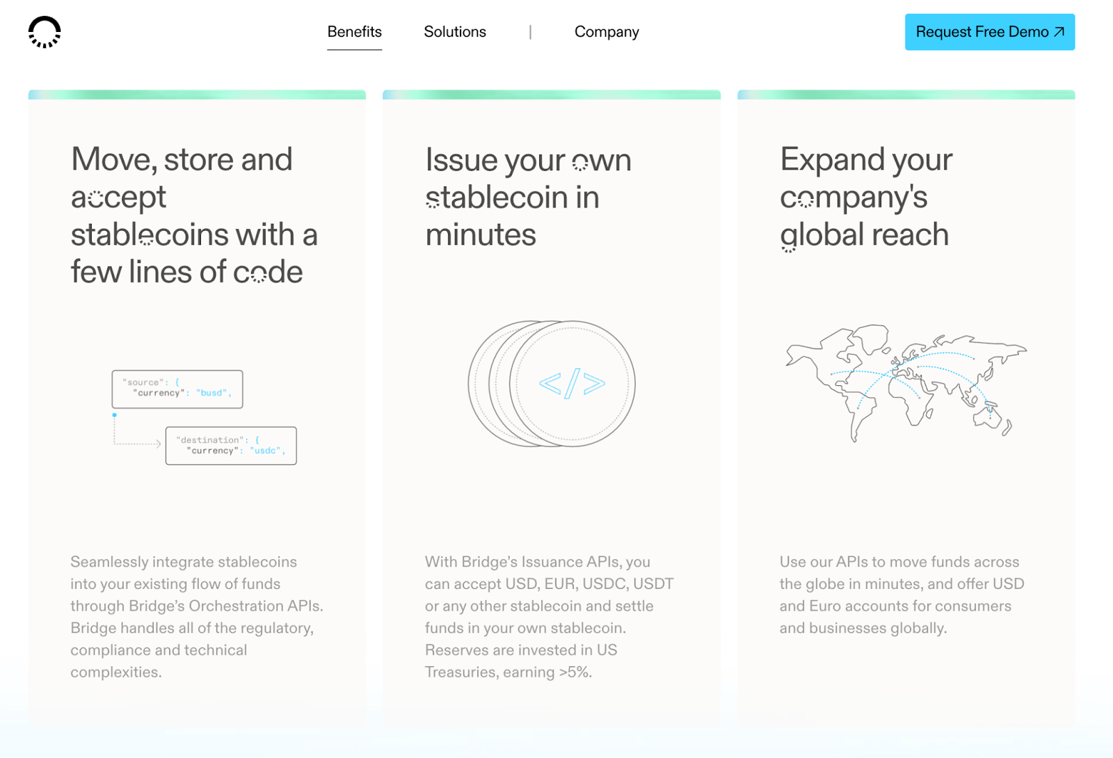Click the destination currency code snippet box
1113x758 pixels.
(231, 446)
